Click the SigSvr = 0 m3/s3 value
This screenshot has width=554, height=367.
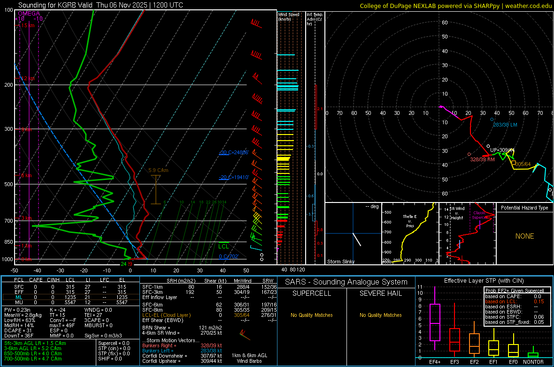point(103,336)
